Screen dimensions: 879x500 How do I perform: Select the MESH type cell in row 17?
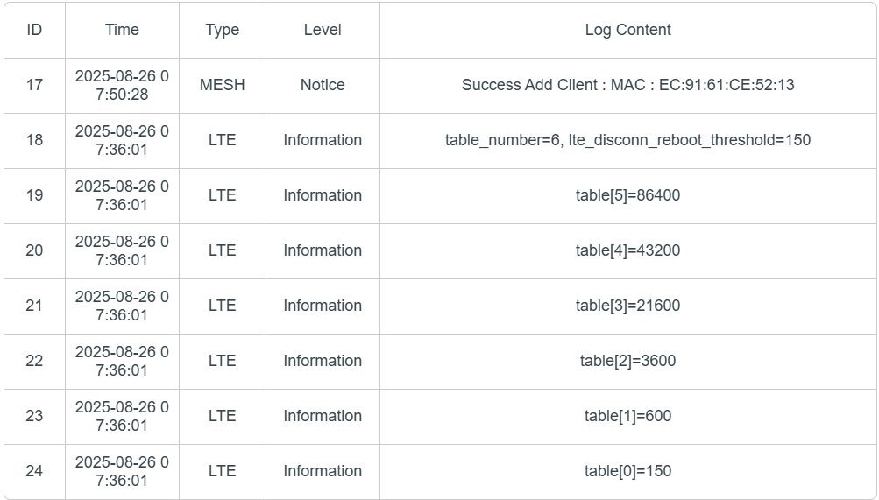[x=223, y=85]
